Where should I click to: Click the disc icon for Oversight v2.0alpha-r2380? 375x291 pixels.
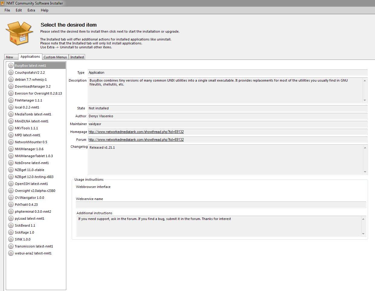[x=11, y=191]
